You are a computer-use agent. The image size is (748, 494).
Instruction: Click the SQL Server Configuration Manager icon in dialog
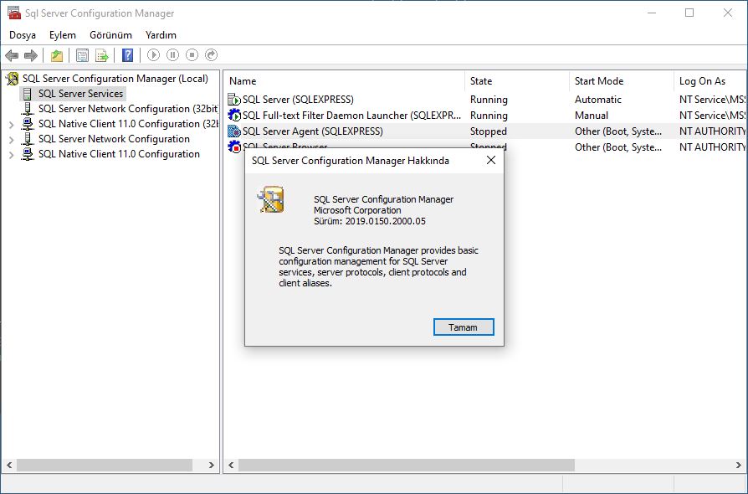[271, 199]
